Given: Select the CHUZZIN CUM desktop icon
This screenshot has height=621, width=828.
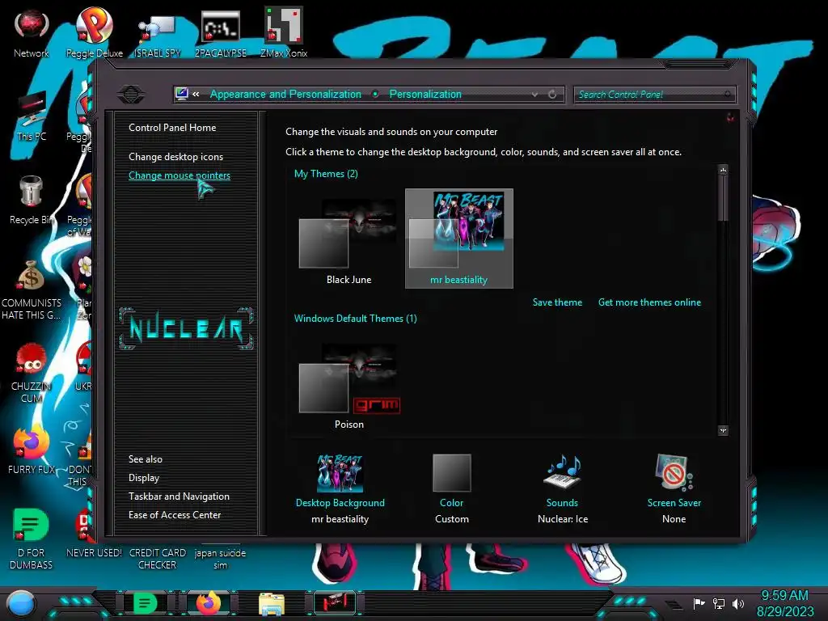Looking at the screenshot, I should coord(32,374).
